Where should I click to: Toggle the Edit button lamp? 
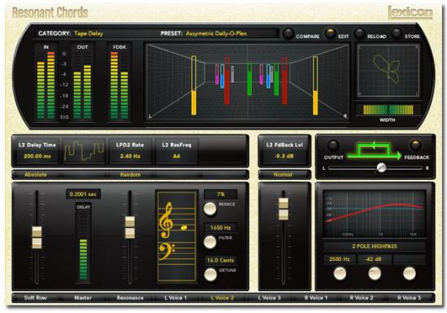331,33
